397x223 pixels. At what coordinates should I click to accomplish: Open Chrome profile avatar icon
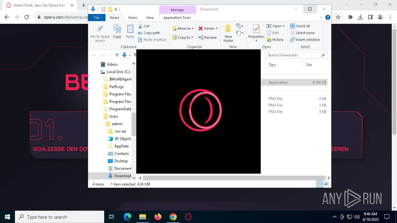click(380, 17)
